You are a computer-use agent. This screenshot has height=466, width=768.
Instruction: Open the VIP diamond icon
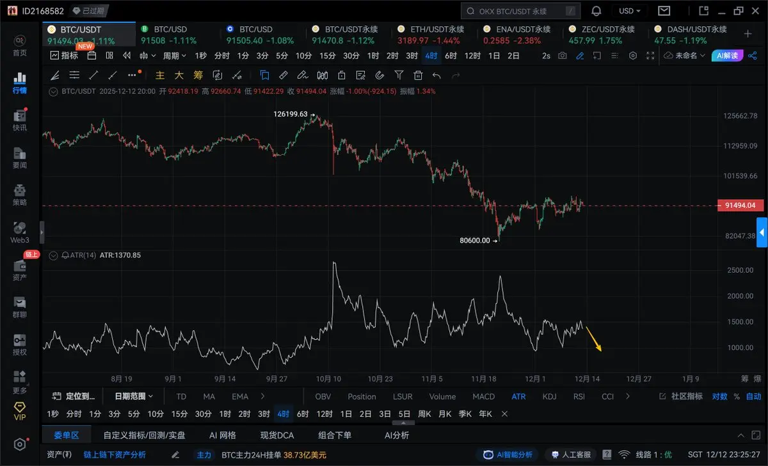tap(19, 411)
